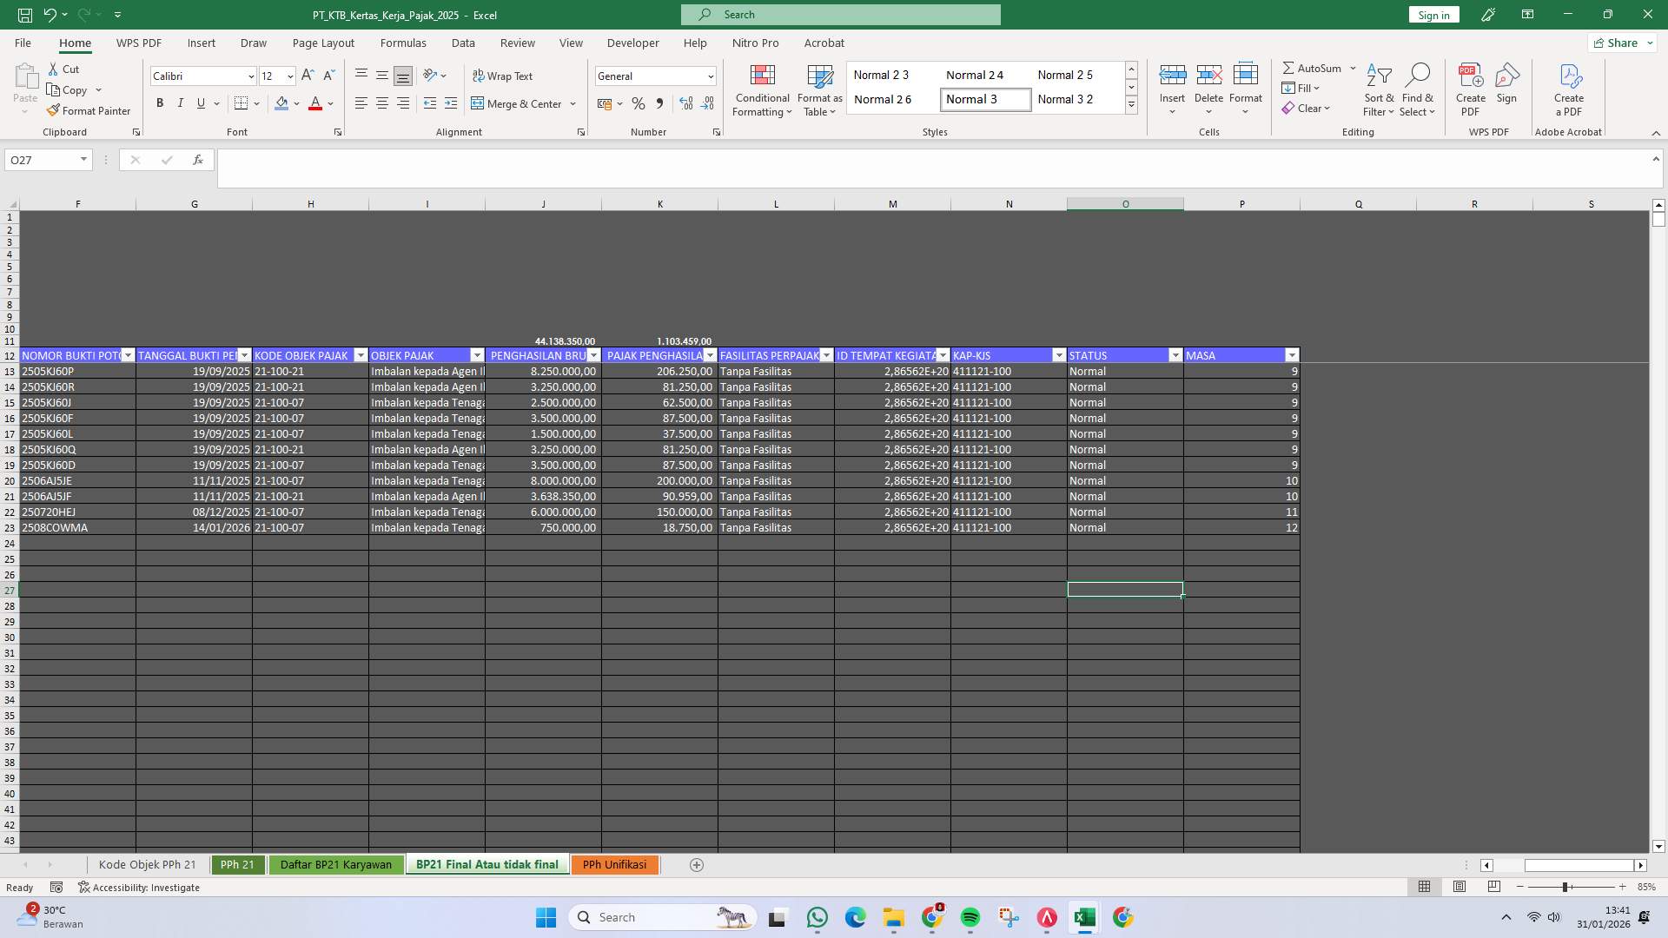
Task: Open Conditional Formatting options
Action: tap(762, 90)
